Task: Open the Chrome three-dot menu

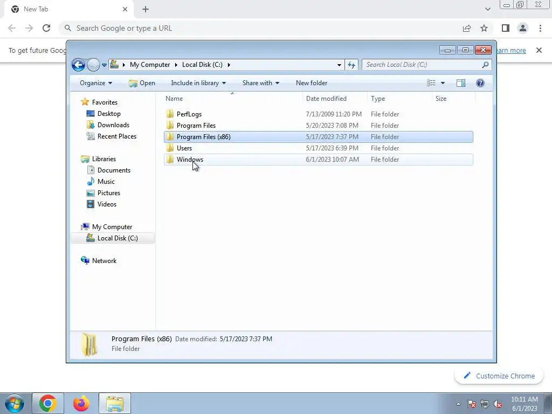Action: [540, 28]
